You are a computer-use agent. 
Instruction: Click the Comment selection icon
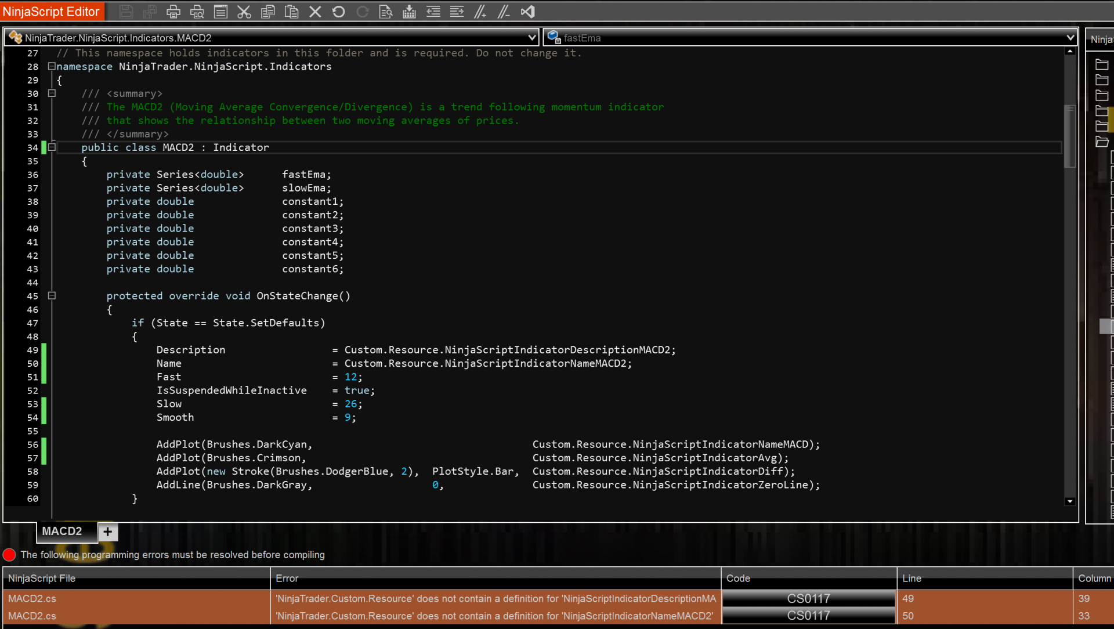(x=480, y=12)
